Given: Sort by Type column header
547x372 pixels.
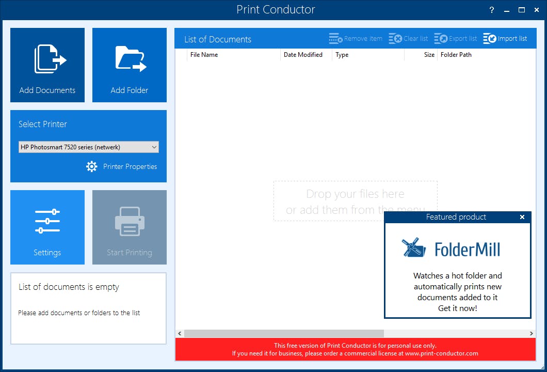Looking at the screenshot, I should [368, 54].
